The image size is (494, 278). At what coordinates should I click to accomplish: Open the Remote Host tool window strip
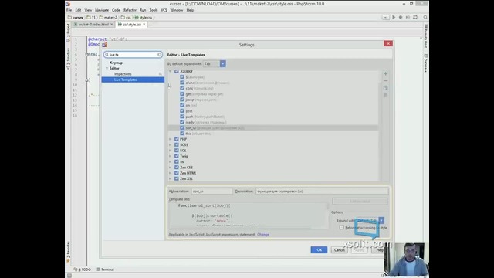[425, 36]
